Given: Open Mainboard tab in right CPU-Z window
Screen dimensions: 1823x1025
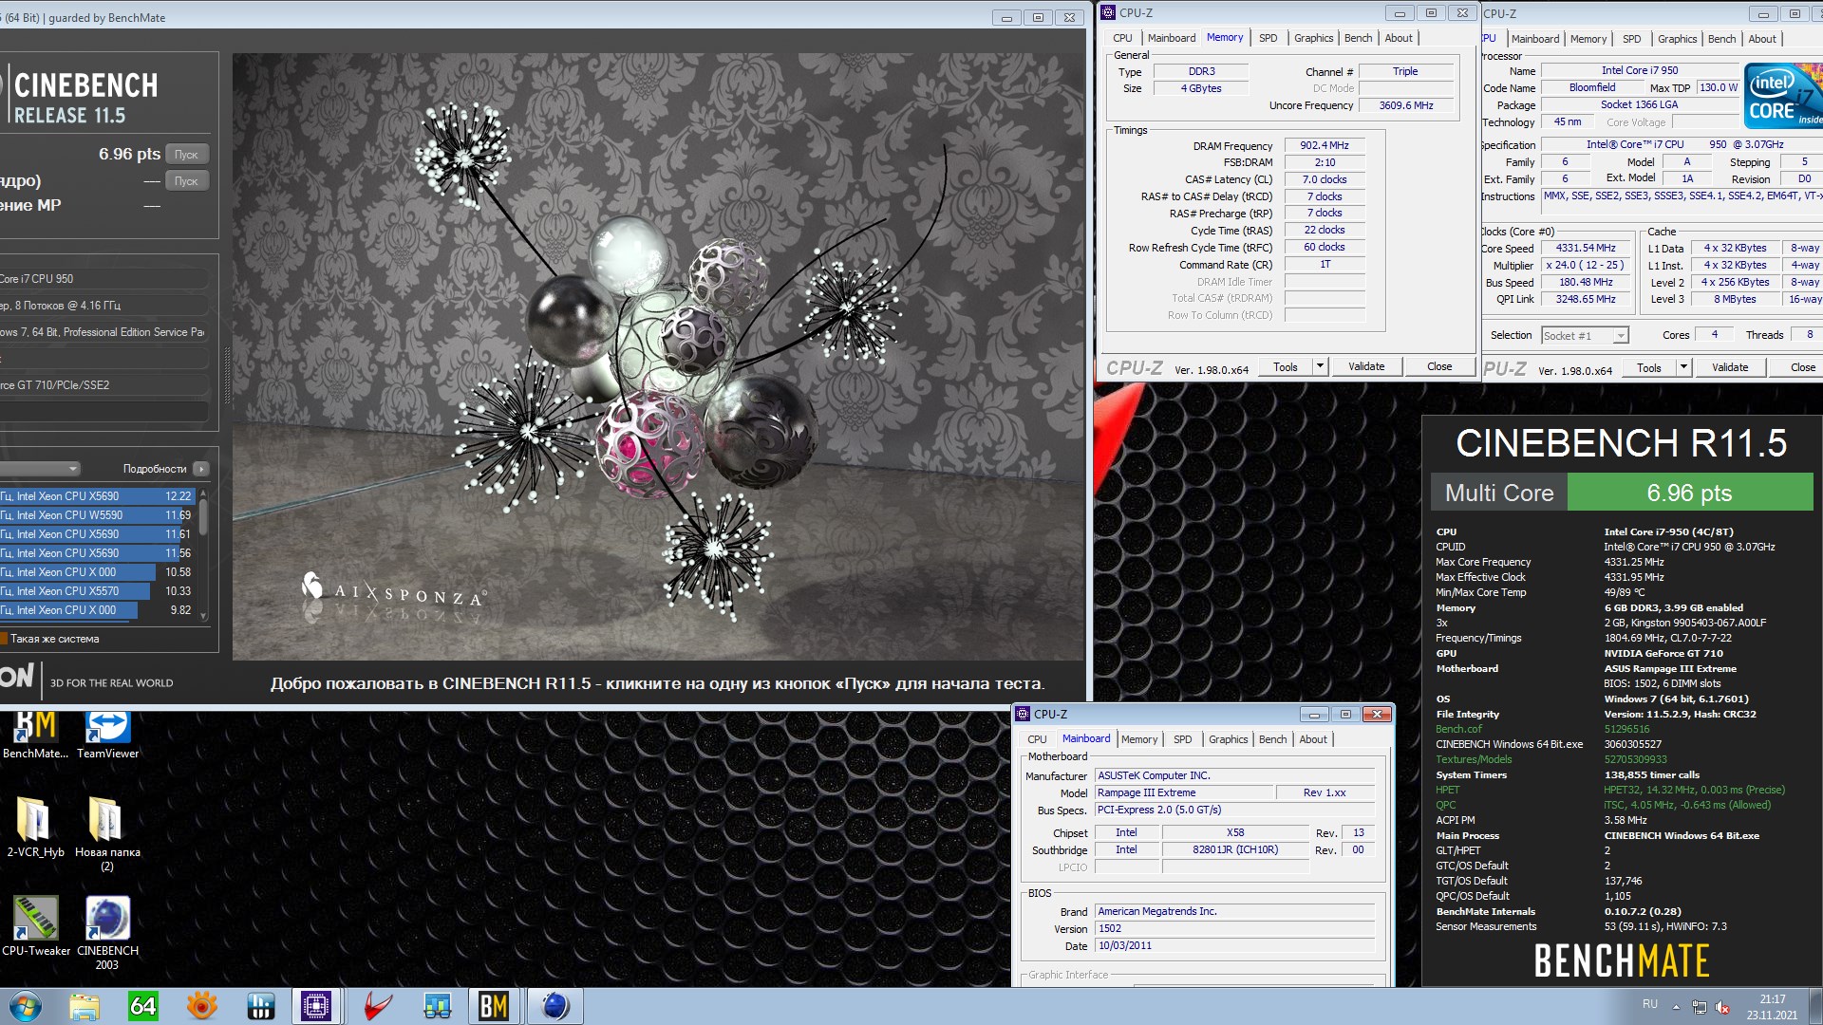Looking at the screenshot, I should coord(1535,39).
